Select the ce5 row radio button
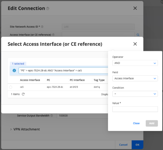 point(11,87)
